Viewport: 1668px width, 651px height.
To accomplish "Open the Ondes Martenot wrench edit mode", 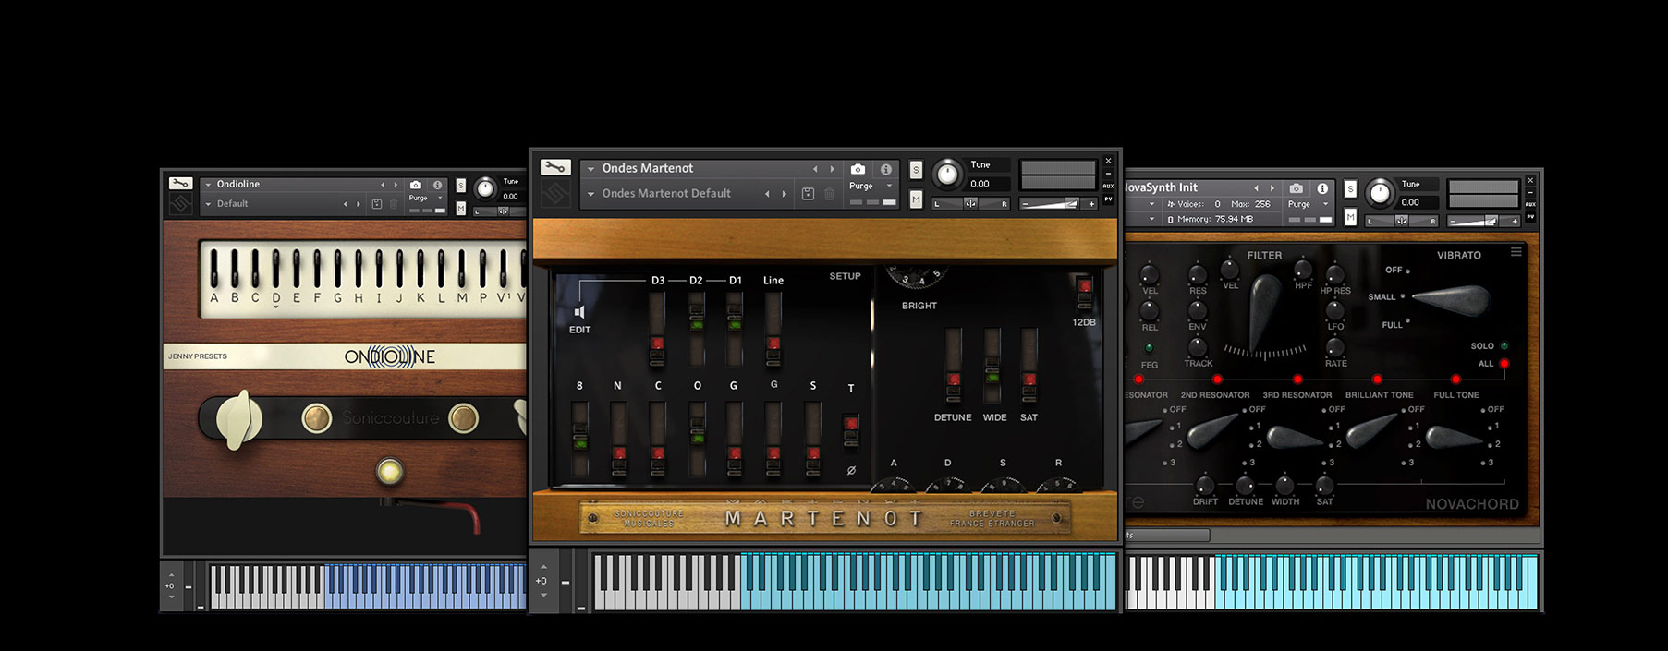I will (x=555, y=167).
